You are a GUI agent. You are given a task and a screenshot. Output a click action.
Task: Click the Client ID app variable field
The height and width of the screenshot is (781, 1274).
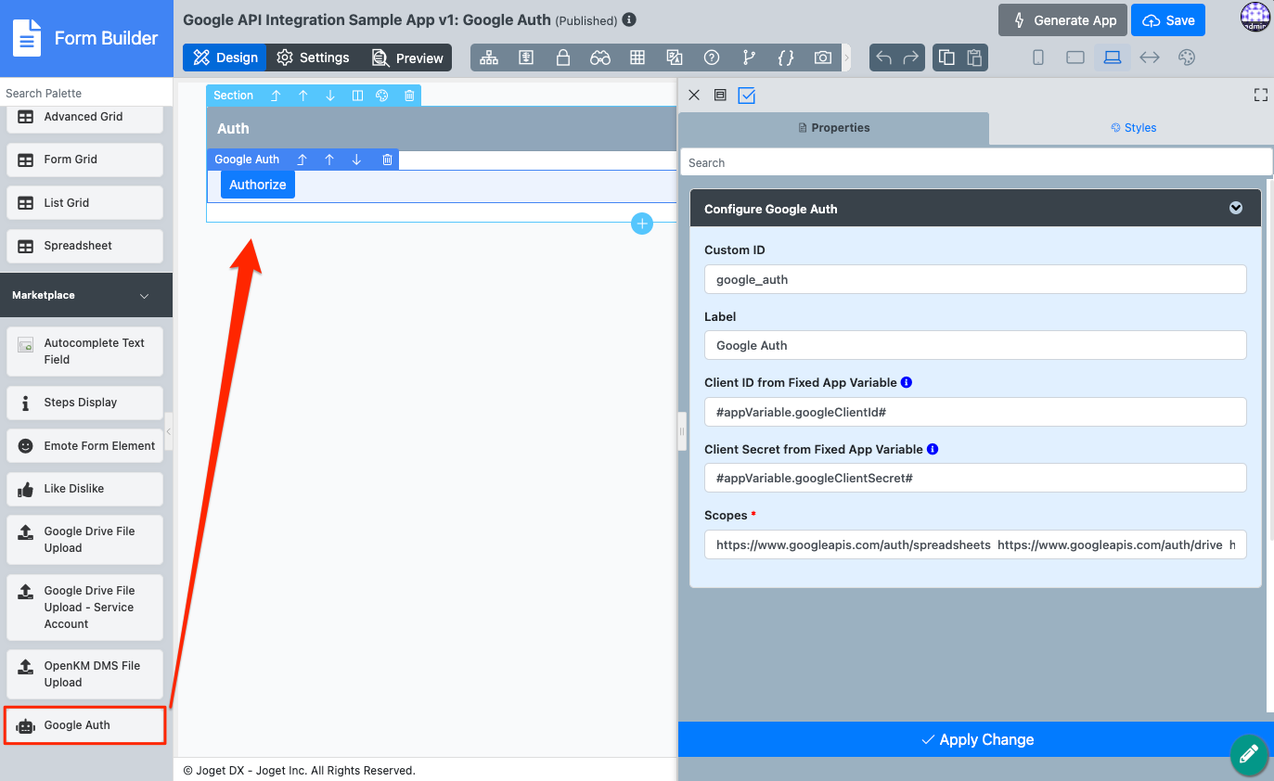(x=975, y=412)
